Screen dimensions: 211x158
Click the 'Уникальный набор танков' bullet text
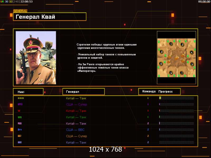[x=106, y=56]
